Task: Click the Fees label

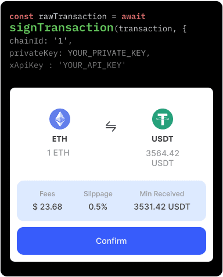Action: click(47, 194)
